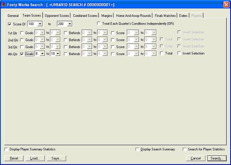The image size is (231, 165).
Task: Check the 3rd Qtr Score checkbox
Action: 113,47
